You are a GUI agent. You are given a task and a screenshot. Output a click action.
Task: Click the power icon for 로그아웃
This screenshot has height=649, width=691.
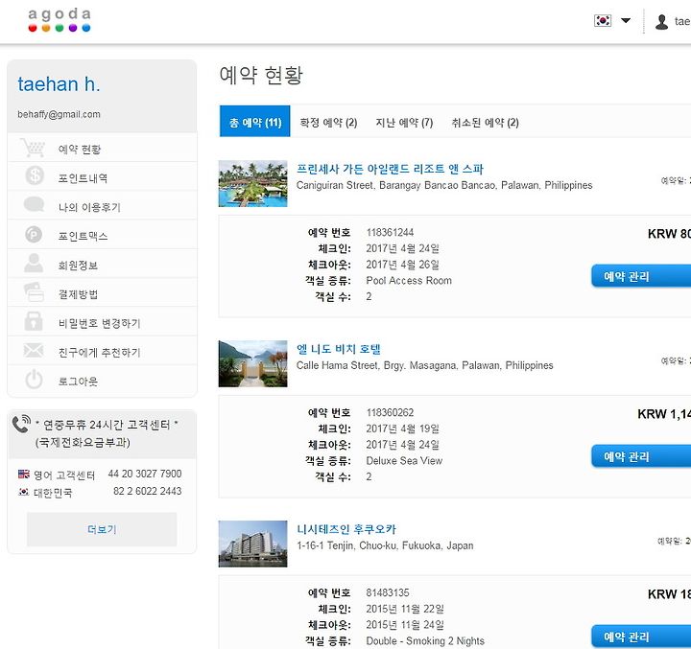(34, 380)
